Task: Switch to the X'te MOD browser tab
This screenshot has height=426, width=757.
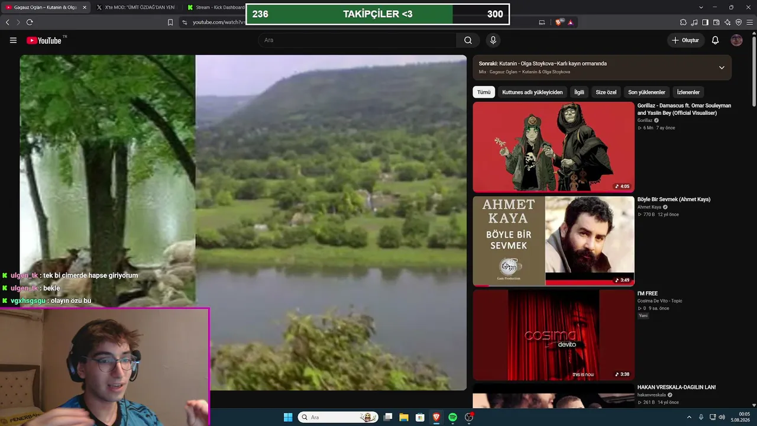Action: coord(136,7)
